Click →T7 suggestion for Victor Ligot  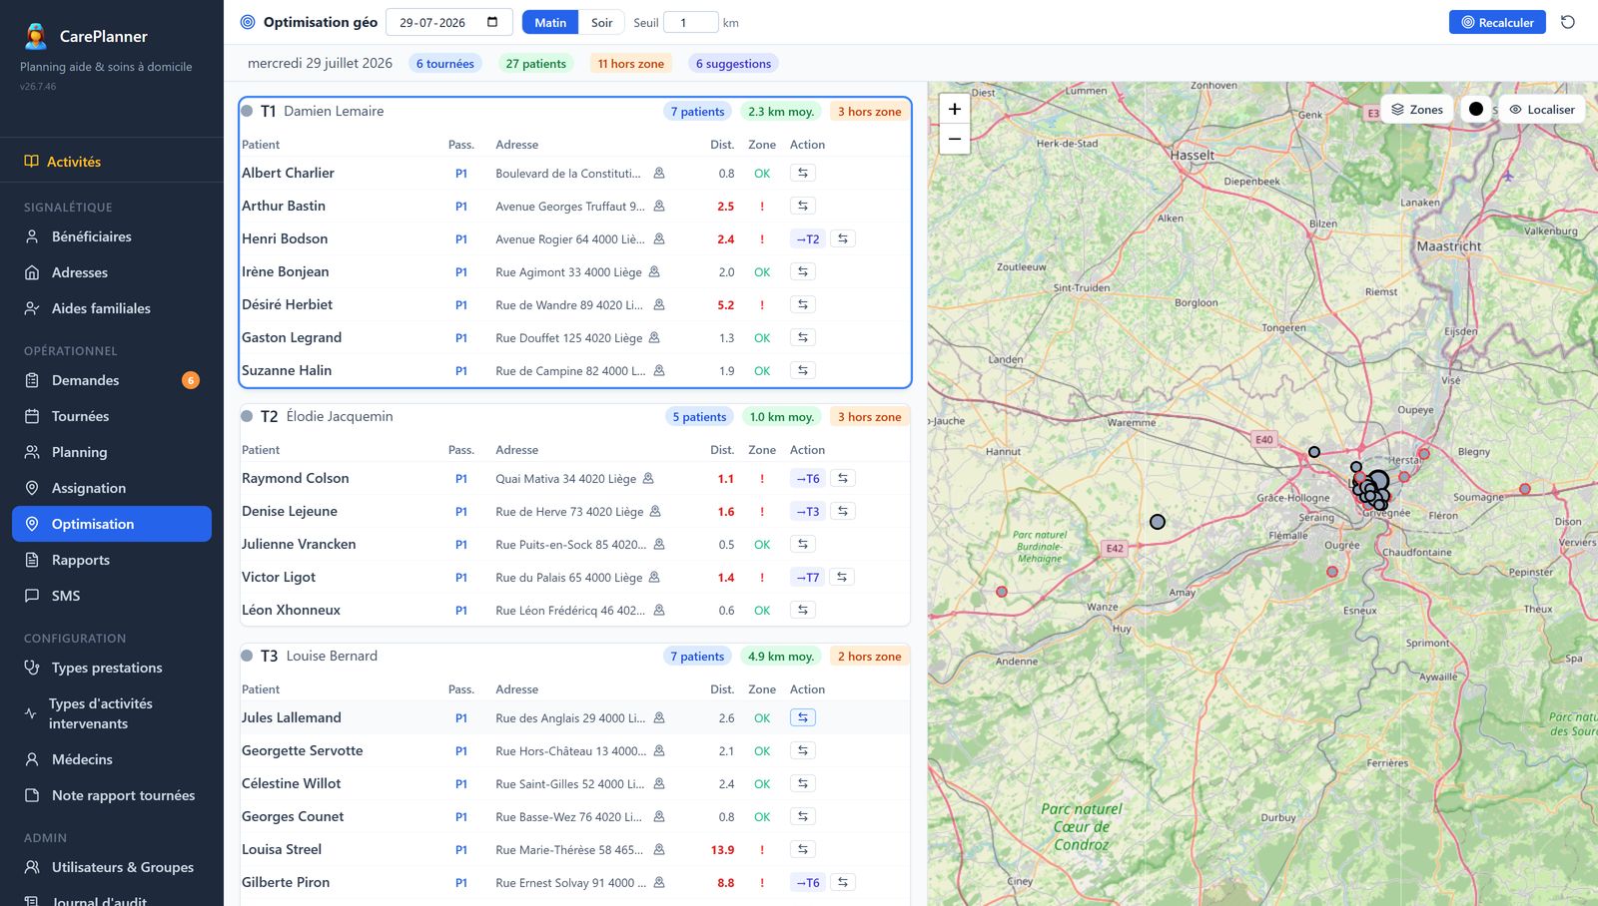(807, 577)
